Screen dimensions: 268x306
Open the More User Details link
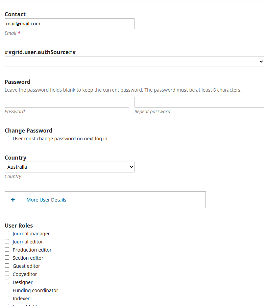(x=46, y=200)
